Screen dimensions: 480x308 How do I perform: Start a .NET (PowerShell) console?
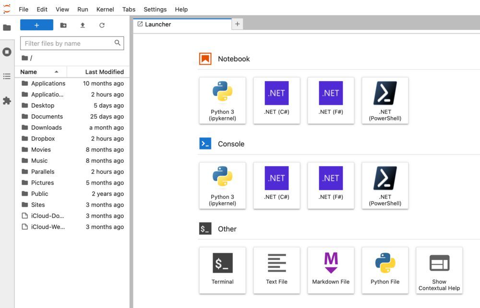(x=385, y=185)
